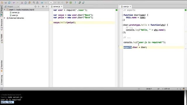187x105 pixels.
Task: Click the Back navigation arrow icon
Action: [x=42, y=3]
